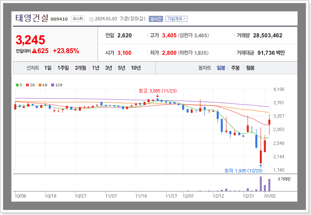Select the 1주일 line chart period

63,68
